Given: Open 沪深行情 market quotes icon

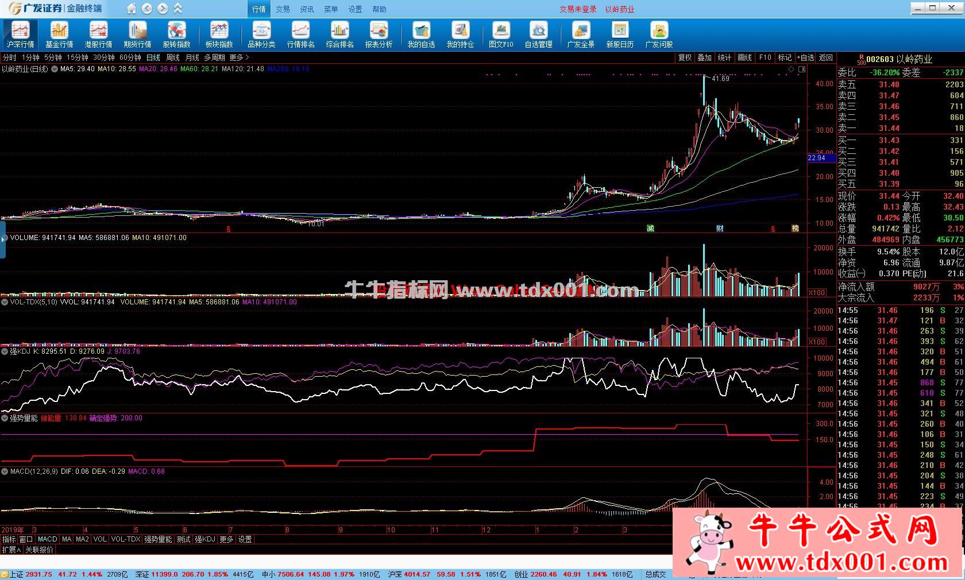Looking at the screenshot, I should (x=21, y=34).
